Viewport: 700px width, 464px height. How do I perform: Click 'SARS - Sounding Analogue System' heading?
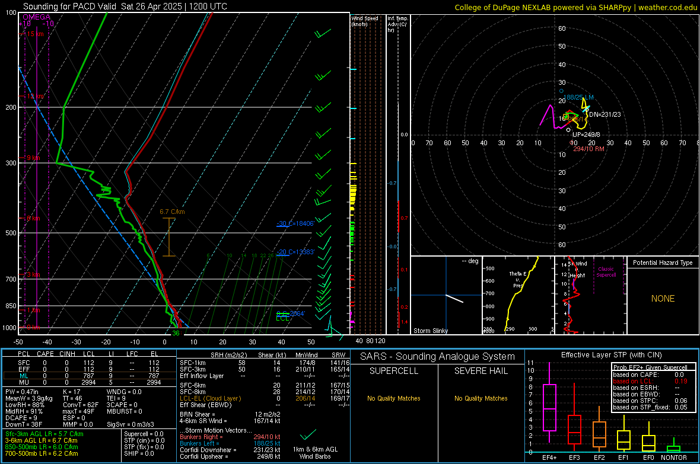[437, 357]
